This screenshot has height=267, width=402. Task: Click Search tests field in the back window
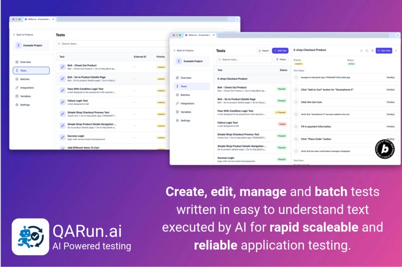click(x=113, y=44)
